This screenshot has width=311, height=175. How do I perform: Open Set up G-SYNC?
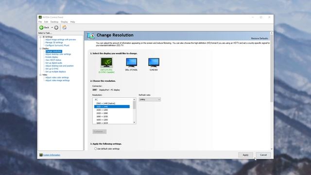52,69
